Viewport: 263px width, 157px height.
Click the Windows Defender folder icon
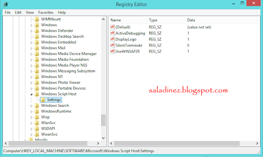pos(37,31)
